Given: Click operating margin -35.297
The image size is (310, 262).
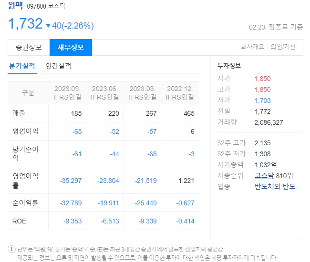Looking at the screenshot, I should point(71,181).
